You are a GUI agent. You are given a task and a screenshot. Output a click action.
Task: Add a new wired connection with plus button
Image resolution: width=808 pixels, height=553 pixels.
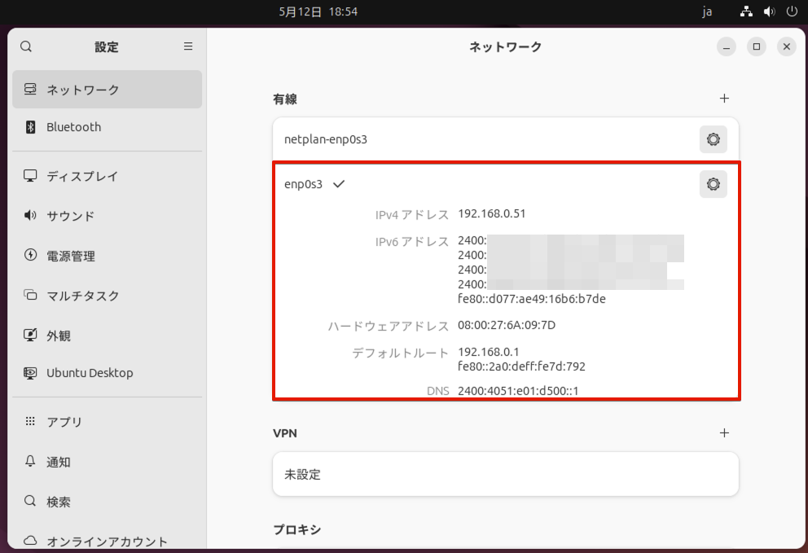724,98
